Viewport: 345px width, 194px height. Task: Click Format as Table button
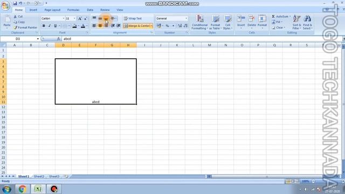point(215,22)
